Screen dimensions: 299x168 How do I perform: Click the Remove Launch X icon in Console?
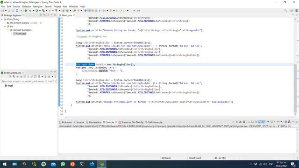point(240,122)
